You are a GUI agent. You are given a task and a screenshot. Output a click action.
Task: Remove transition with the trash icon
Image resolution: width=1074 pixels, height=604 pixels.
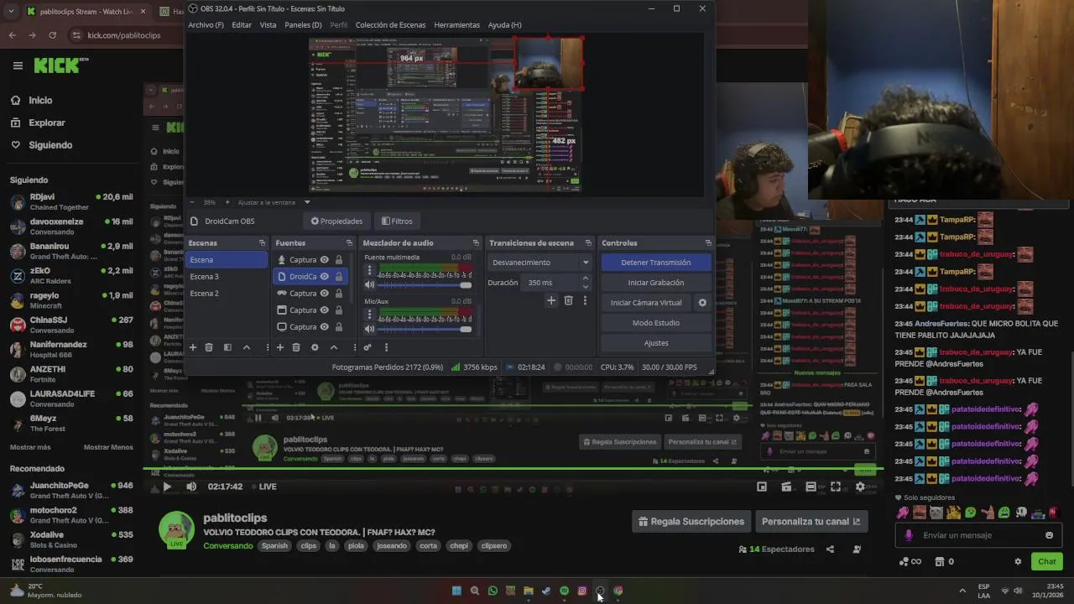coord(568,300)
